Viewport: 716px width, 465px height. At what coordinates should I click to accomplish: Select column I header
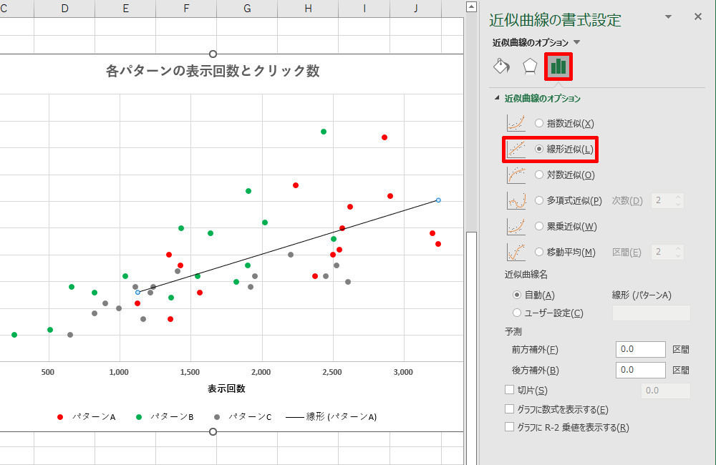[x=364, y=8]
